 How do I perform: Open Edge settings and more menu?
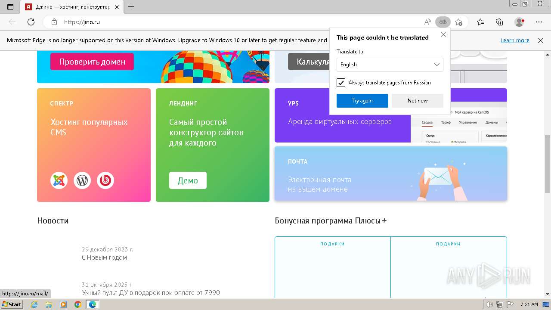[x=539, y=22]
